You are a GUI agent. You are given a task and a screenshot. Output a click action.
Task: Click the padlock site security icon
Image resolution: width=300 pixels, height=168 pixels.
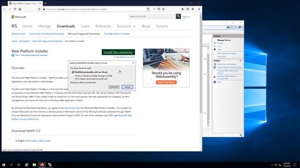[x=44, y=9]
